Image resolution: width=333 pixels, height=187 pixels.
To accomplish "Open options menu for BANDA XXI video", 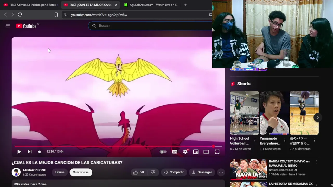I will pyautogui.click(x=317, y=162).
